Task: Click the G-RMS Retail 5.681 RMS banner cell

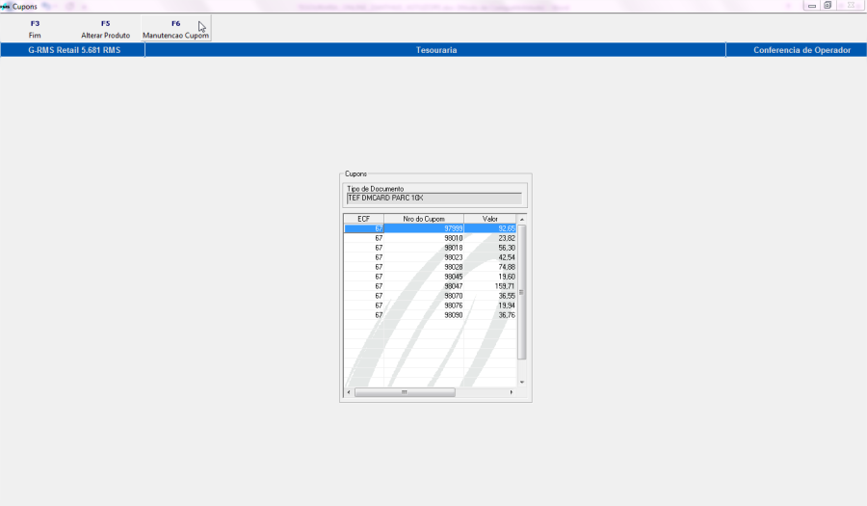Action: (73, 50)
